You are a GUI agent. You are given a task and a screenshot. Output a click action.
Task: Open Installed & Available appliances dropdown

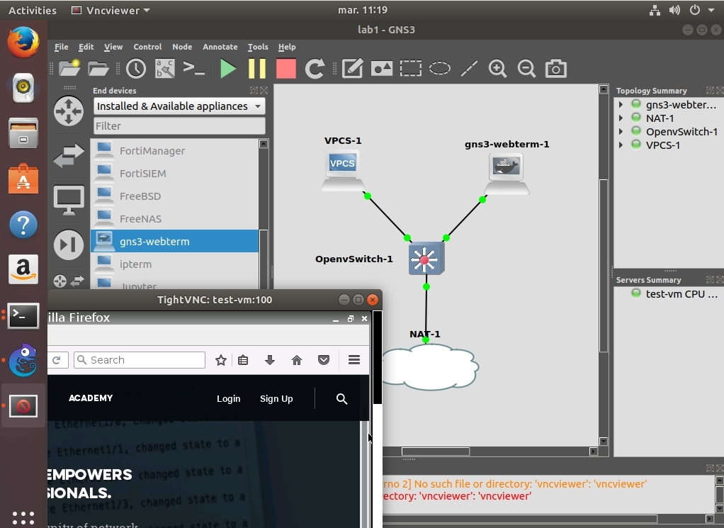coord(179,106)
